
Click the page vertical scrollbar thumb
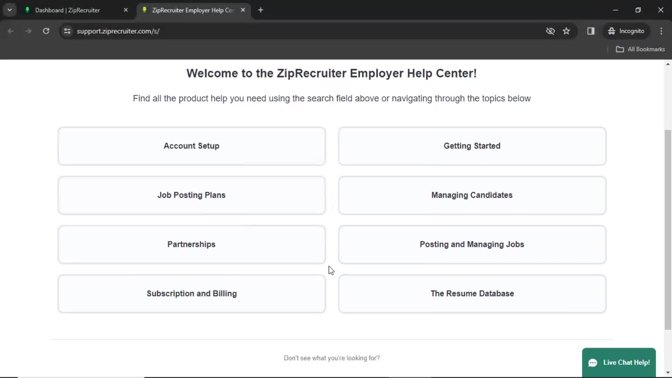[668, 230]
